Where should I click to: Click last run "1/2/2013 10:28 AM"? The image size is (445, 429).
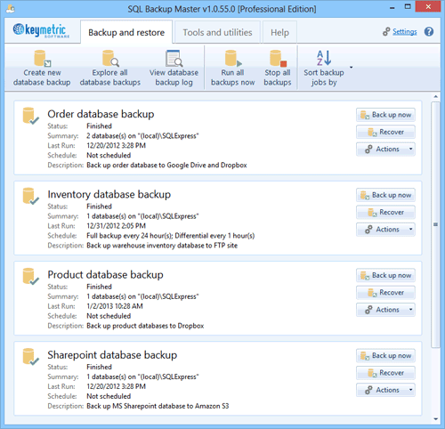click(115, 306)
